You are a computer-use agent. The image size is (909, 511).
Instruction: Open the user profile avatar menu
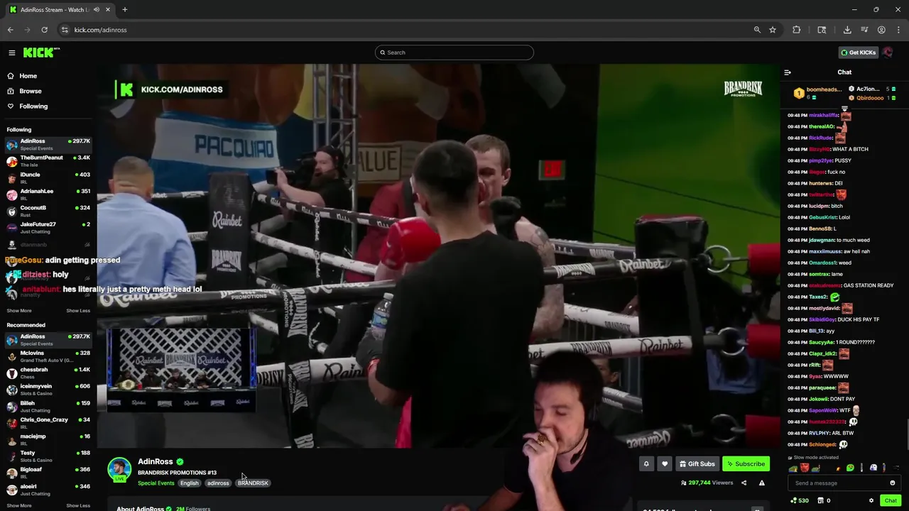pos(888,53)
